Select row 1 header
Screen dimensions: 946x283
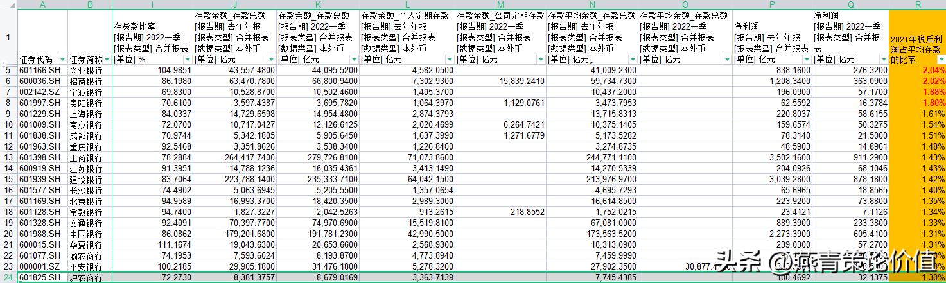[9, 37]
